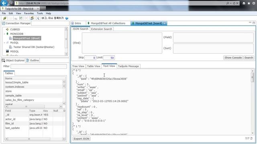Image resolution: width=257 pixels, height=144 pixels.
Task: Click the green connect database toolbar icon
Action: (5, 18)
